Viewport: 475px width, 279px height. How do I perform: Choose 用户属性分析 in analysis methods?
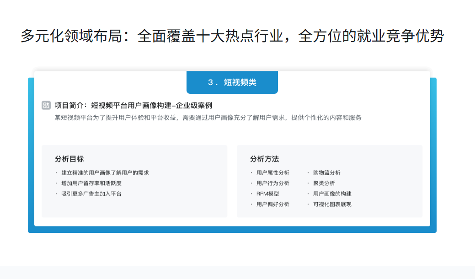click(x=272, y=173)
